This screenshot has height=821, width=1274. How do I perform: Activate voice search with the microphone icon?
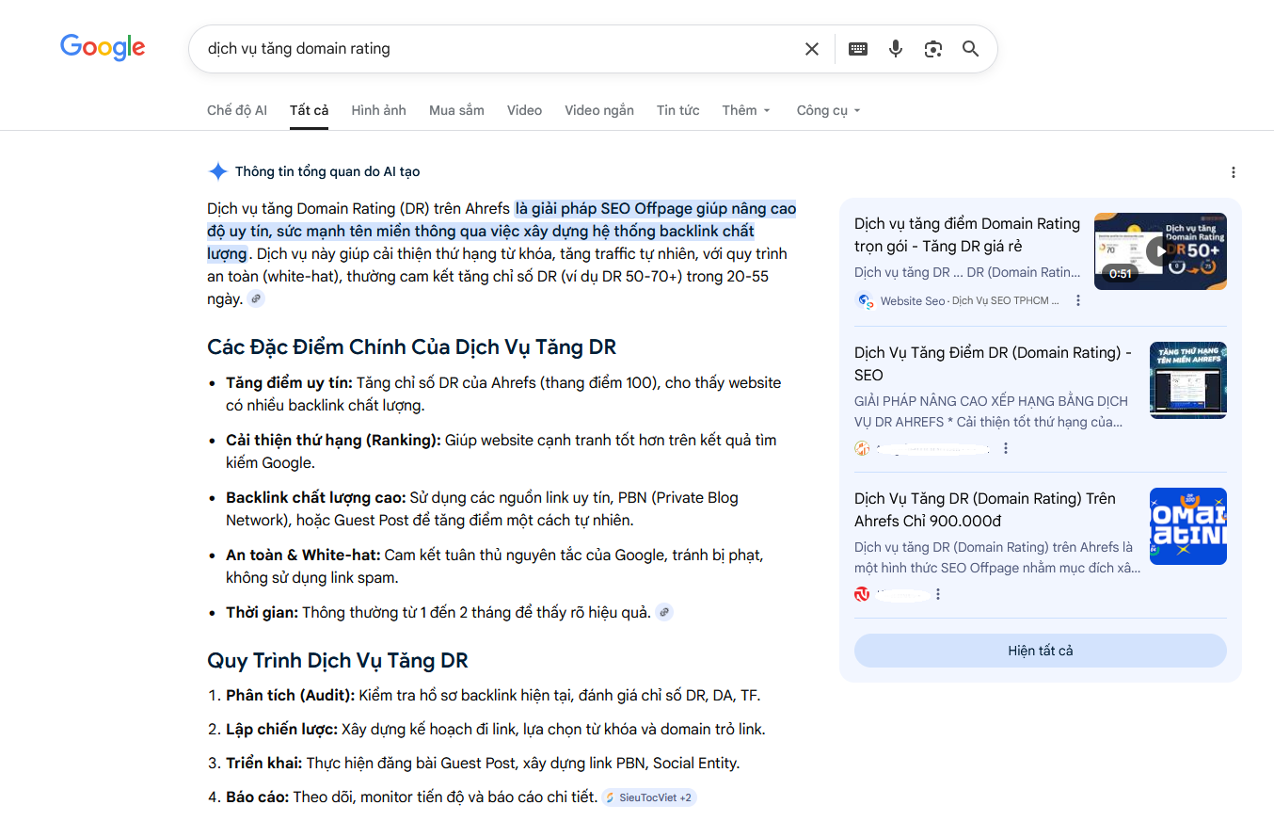click(895, 48)
